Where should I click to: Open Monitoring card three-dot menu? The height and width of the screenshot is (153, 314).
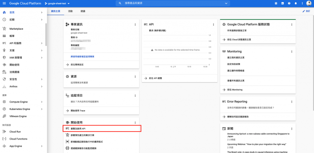[x=292, y=52]
